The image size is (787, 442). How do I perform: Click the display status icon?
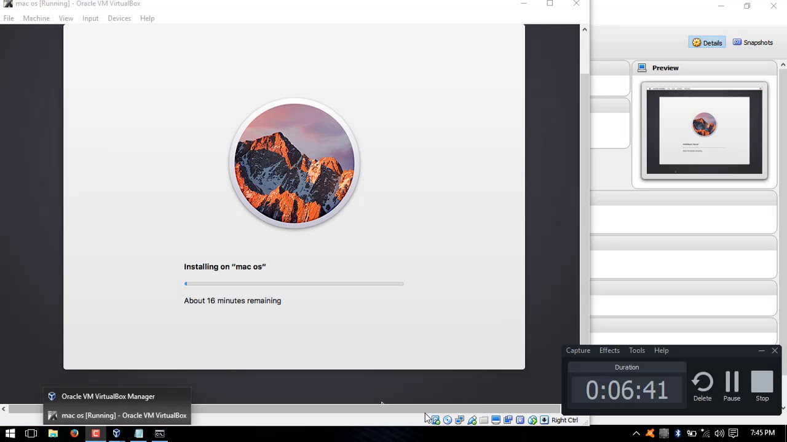tap(496, 420)
